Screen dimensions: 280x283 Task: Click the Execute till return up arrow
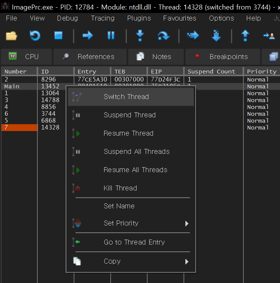[x=245, y=36]
